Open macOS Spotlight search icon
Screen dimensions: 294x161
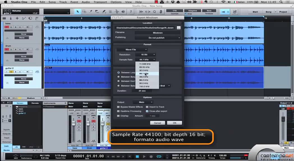pyautogui.click(x=281, y=2)
